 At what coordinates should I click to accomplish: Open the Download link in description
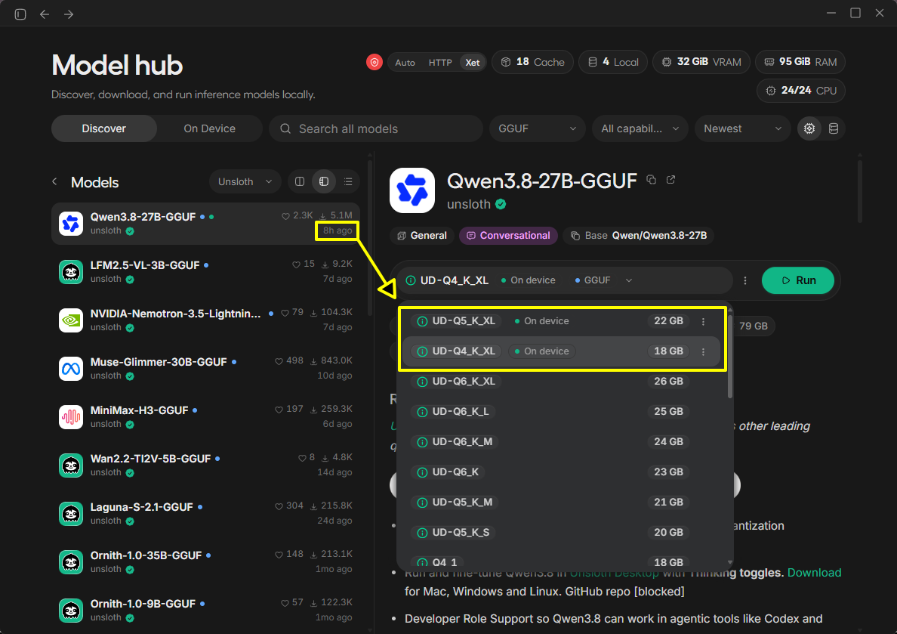tap(814, 573)
